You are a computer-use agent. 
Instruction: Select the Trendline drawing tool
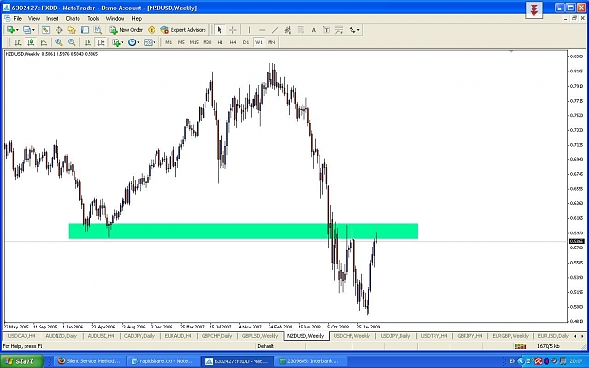pos(275,30)
